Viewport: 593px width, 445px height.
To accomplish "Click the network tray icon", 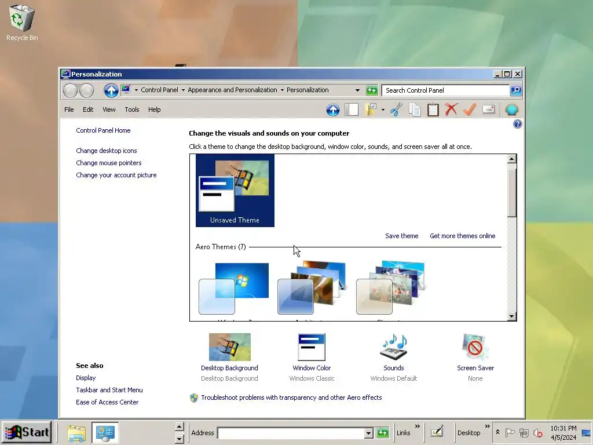I will click(x=524, y=432).
